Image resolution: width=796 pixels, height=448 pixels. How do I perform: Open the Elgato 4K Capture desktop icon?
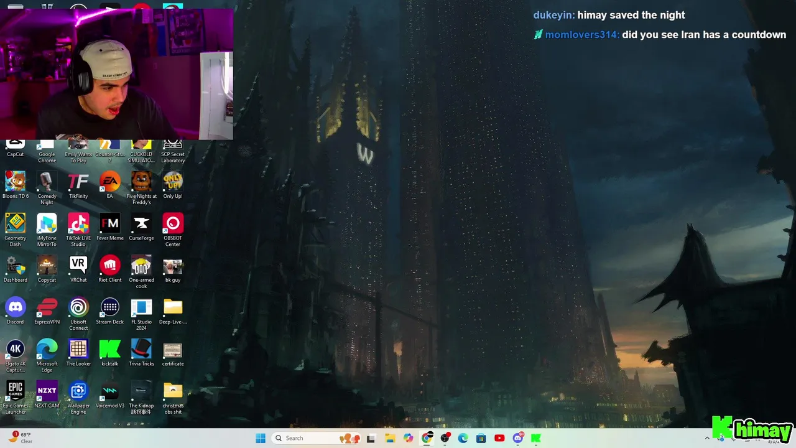coord(16,356)
